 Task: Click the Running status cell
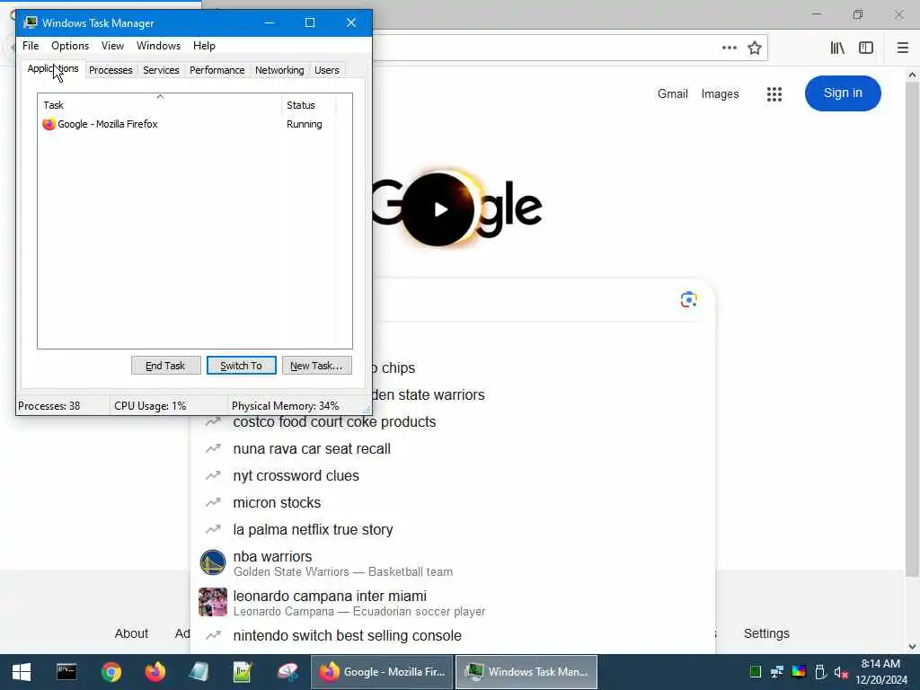305,124
